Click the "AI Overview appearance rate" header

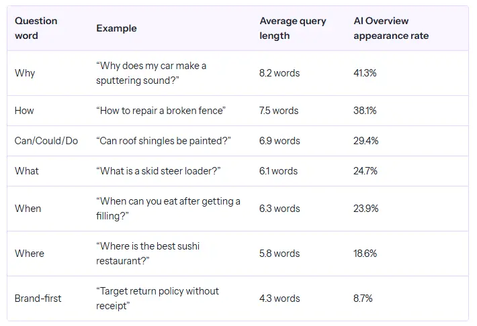click(391, 28)
